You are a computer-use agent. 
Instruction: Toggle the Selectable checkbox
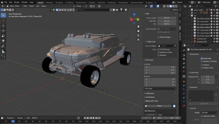(202, 59)
